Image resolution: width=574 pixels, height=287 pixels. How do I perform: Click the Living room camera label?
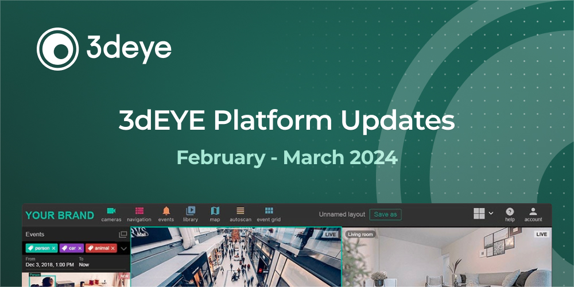tap(360, 234)
